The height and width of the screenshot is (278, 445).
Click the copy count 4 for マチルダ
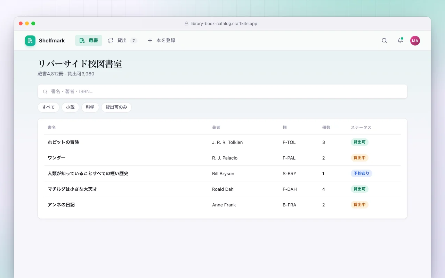[324, 189]
